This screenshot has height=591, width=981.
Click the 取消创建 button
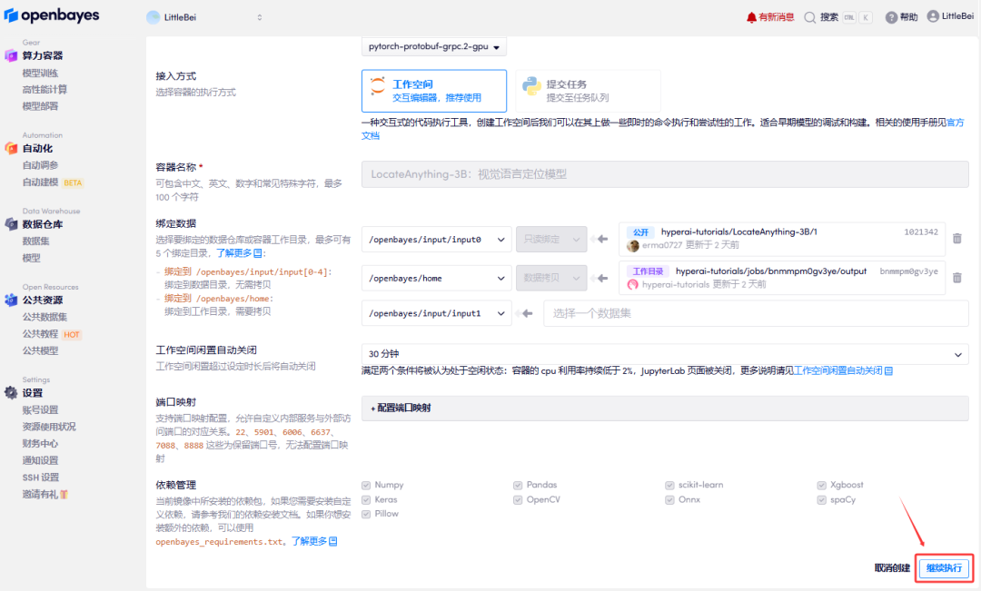[892, 568]
